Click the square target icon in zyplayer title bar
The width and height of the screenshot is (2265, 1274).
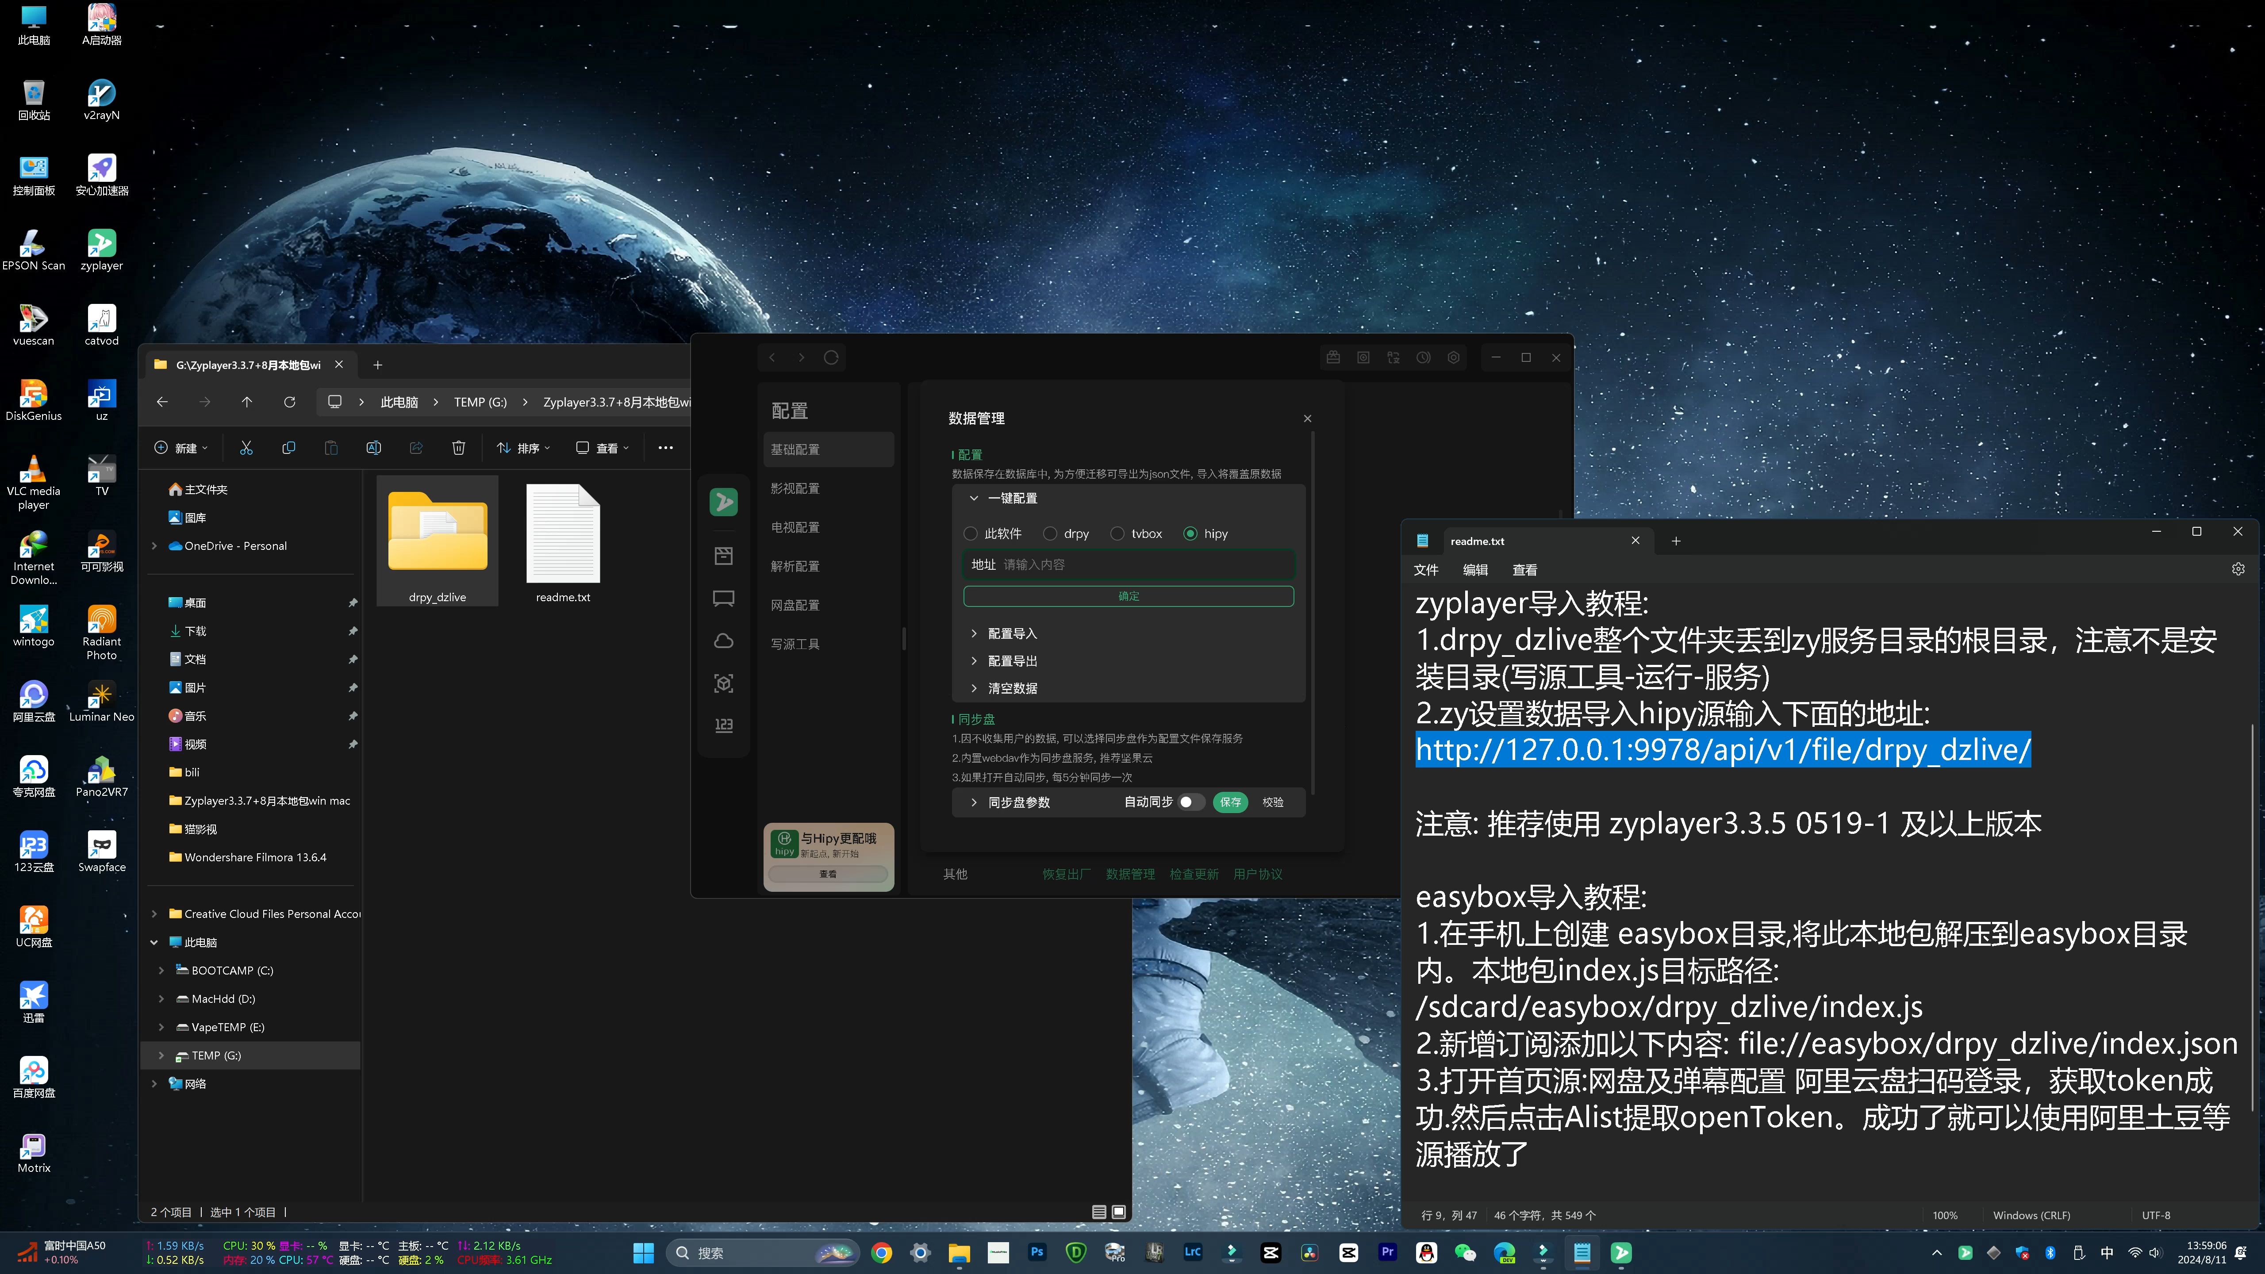pos(1363,358)
